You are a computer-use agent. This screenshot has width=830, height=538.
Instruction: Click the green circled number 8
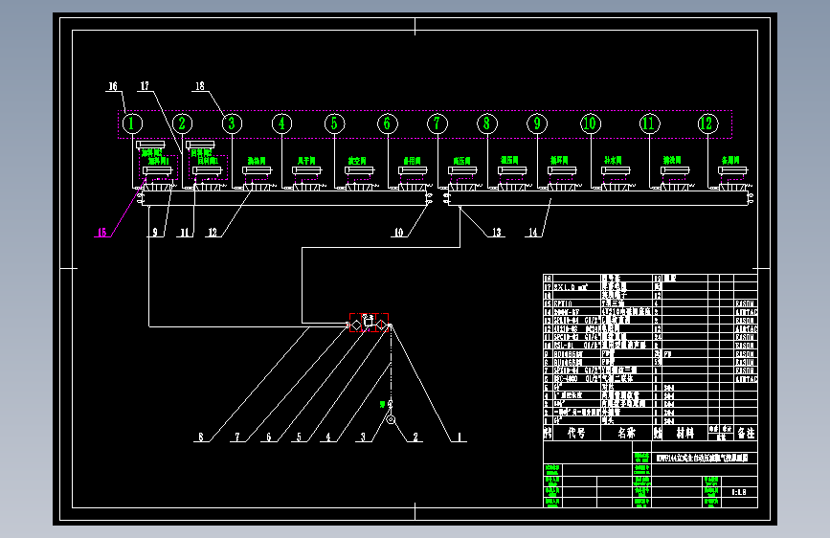point(487,123)
